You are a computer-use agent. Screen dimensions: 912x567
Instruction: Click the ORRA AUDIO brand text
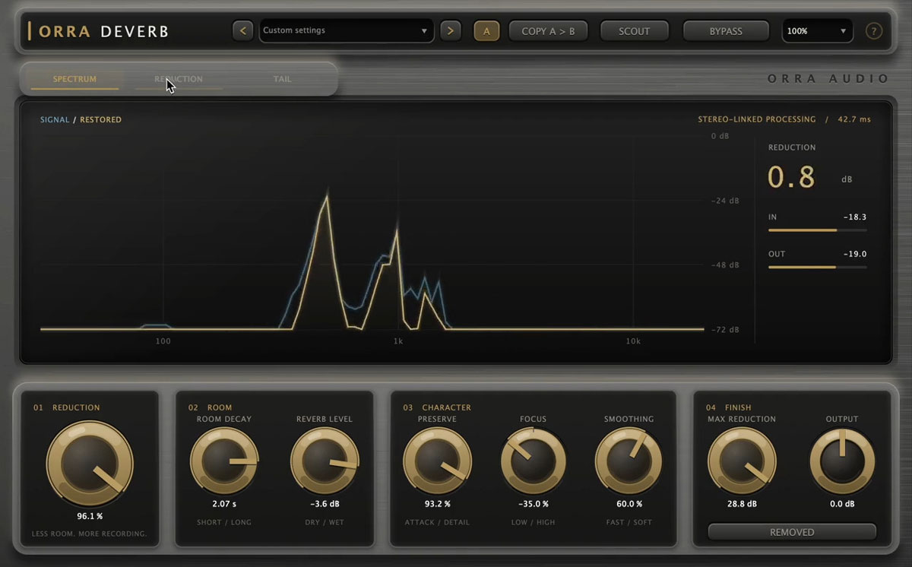[x=828, y=79]
